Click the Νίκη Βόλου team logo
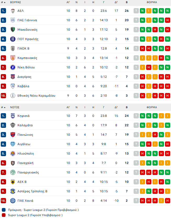The width and height of the screenshot is (171, 219). pos(13,67)
